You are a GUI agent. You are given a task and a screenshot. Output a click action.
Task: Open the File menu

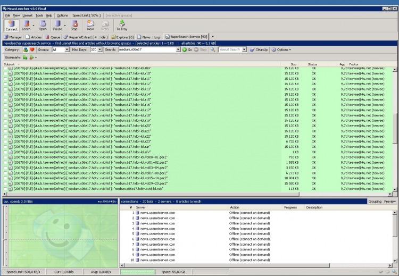[7, 15]
